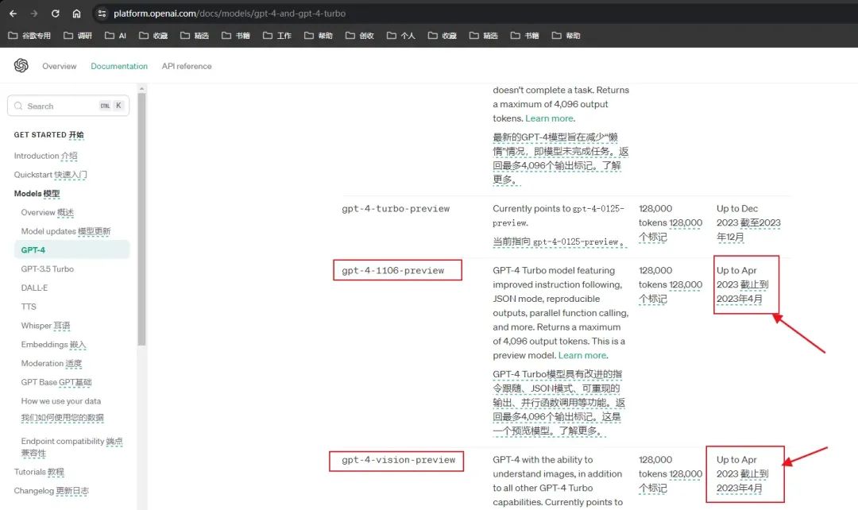Open the Documentation tab
Screen dimensions: 858x510
119,66
